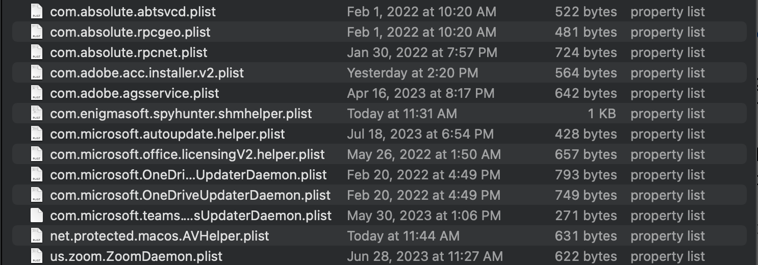The width and height of the screenshot is (758, 265).
Task: Select the com.adobe.agsservice.plist file icon
Action: tap(36, 93)
